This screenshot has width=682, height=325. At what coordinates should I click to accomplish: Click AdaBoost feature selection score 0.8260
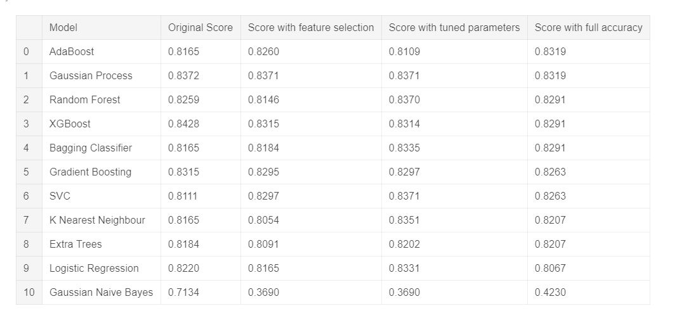[x=263, y=52]
